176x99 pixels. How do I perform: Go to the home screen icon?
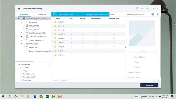pyautogui.click(x=19, y=9)
